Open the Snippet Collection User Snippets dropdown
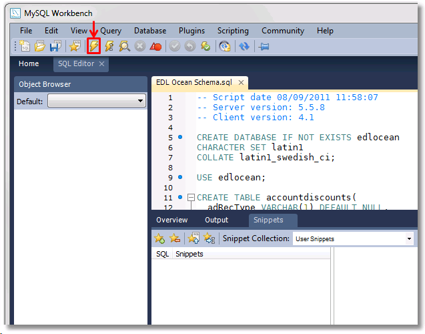 tap(353, 238)
